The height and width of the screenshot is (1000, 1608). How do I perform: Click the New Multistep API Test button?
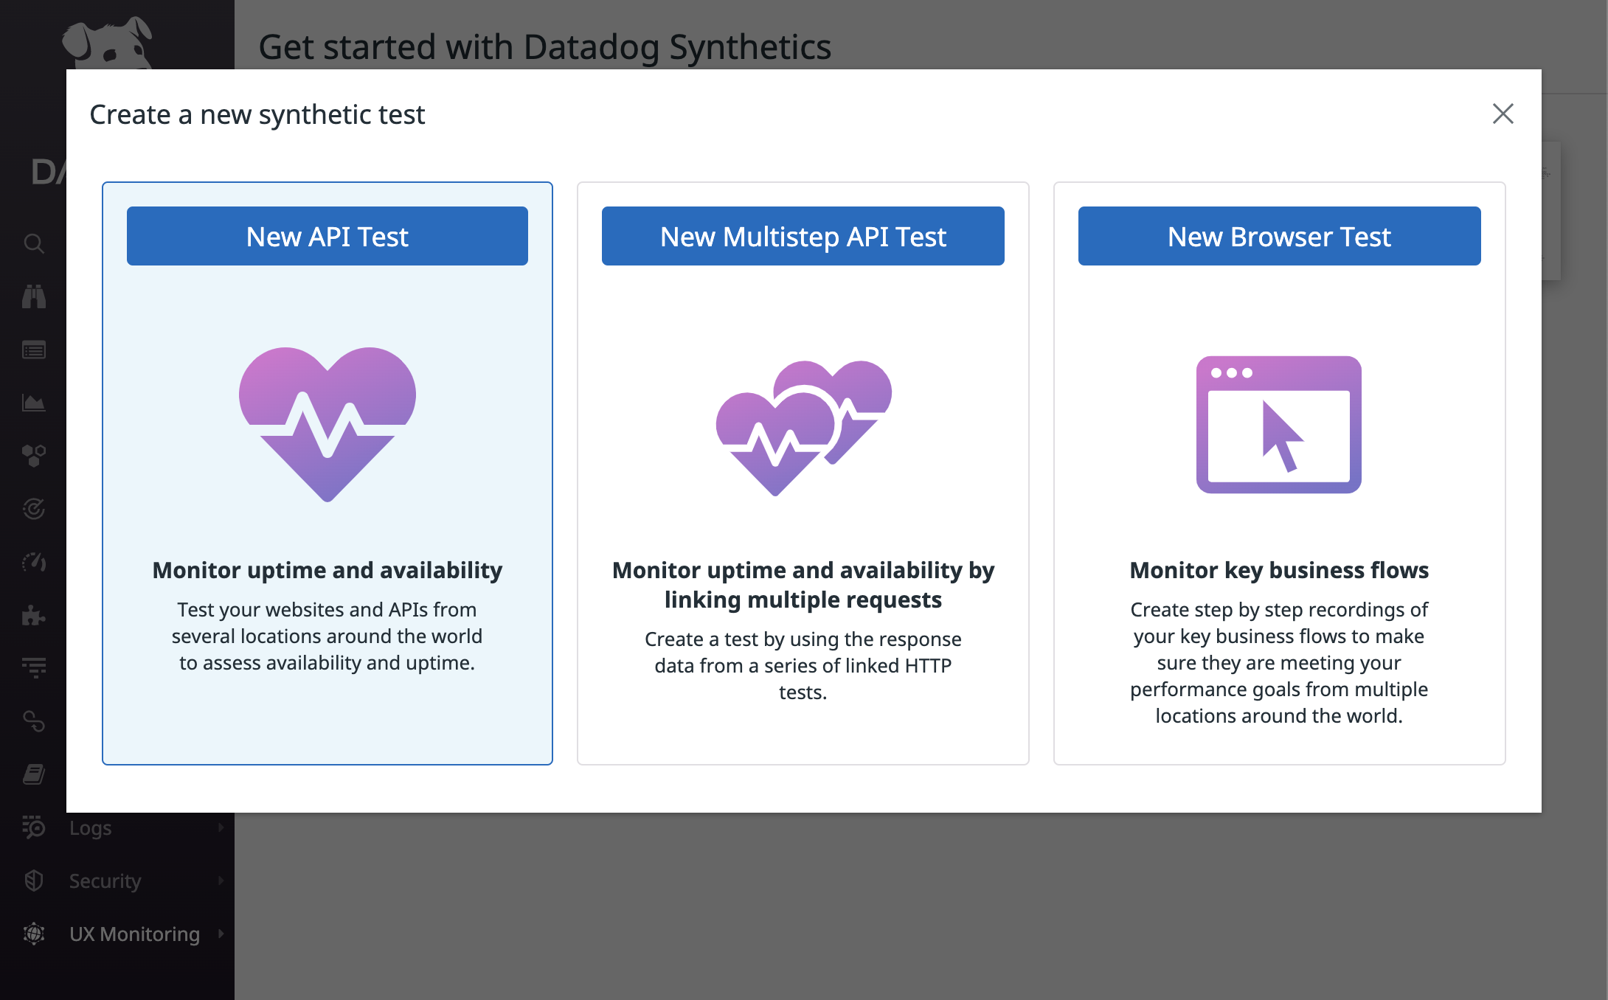click(x=803, y=235)
